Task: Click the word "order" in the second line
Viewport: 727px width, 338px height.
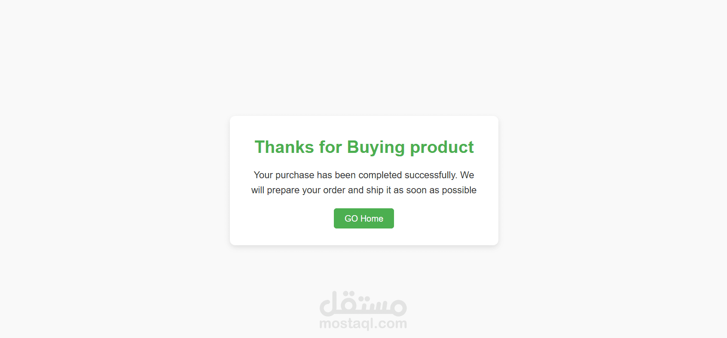Action: [334, 190]
